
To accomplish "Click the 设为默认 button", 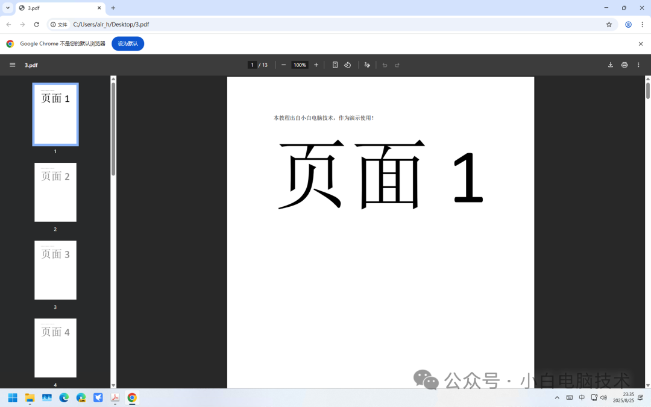I will tap(128, 43).
